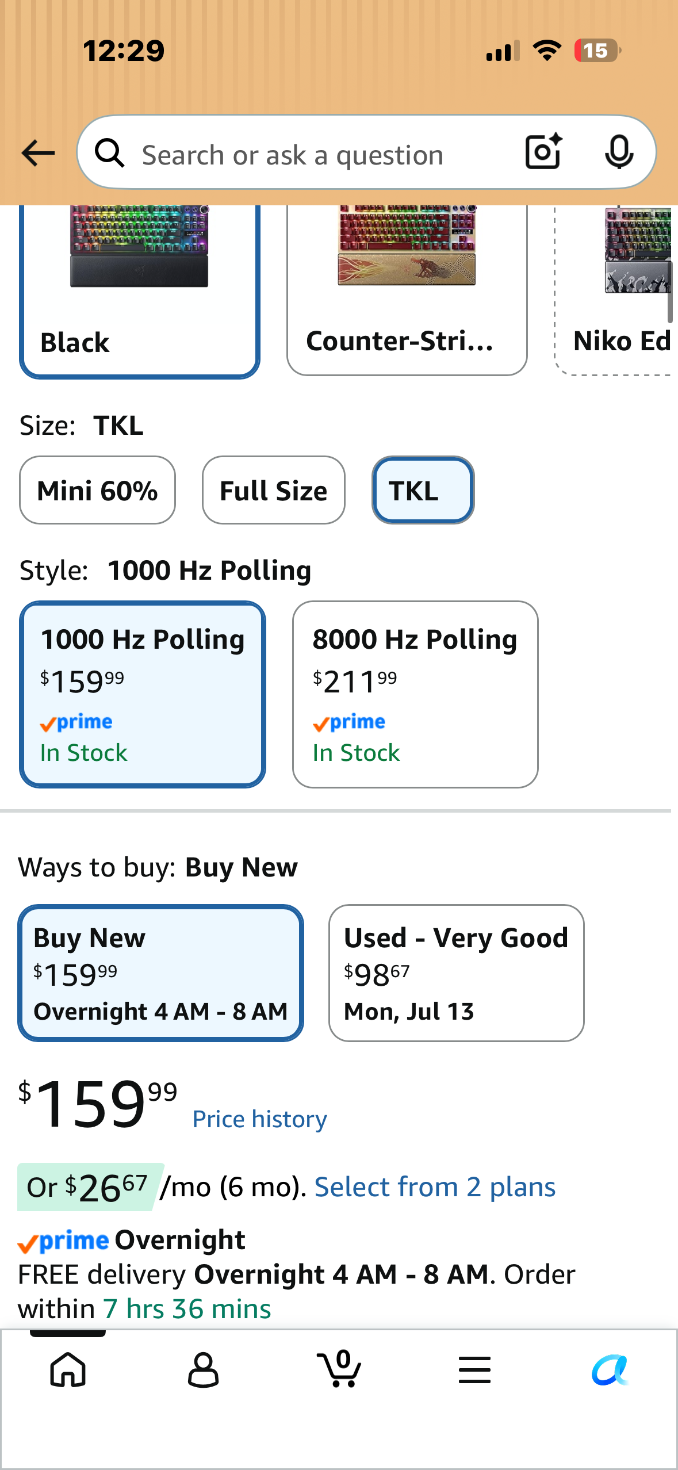Open the hamburger menu icon
678x1470 pixels.
[x=474, y=1369]
